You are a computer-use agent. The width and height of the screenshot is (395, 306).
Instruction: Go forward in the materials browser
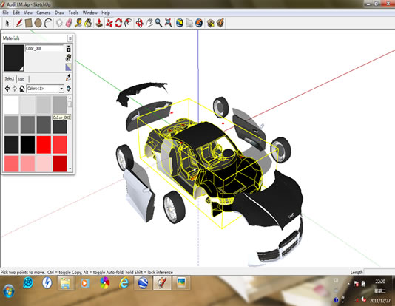pos(15,89)
